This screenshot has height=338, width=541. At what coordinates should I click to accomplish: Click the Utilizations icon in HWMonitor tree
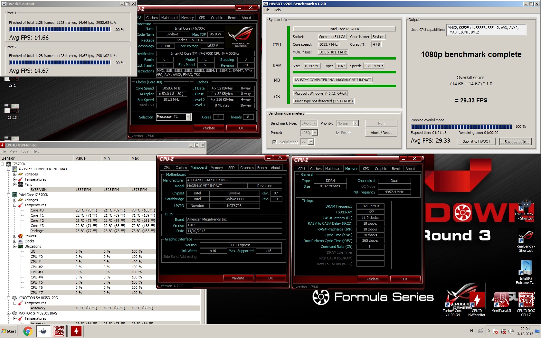click(x=21, y=246)
